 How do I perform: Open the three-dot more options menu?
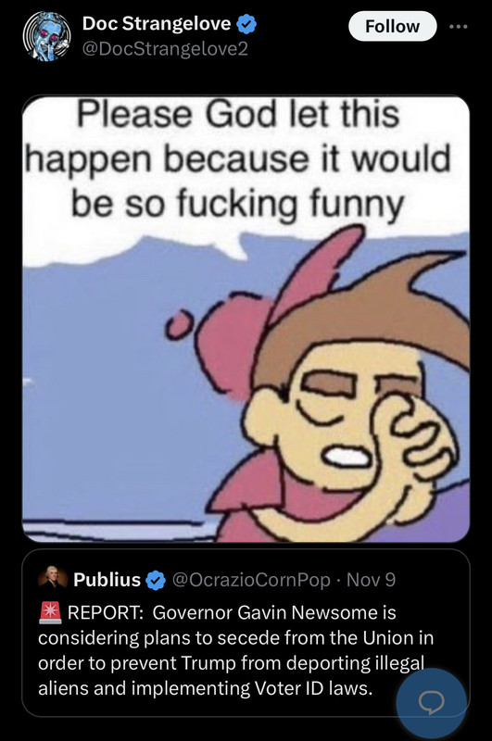[x=459, y=27]
